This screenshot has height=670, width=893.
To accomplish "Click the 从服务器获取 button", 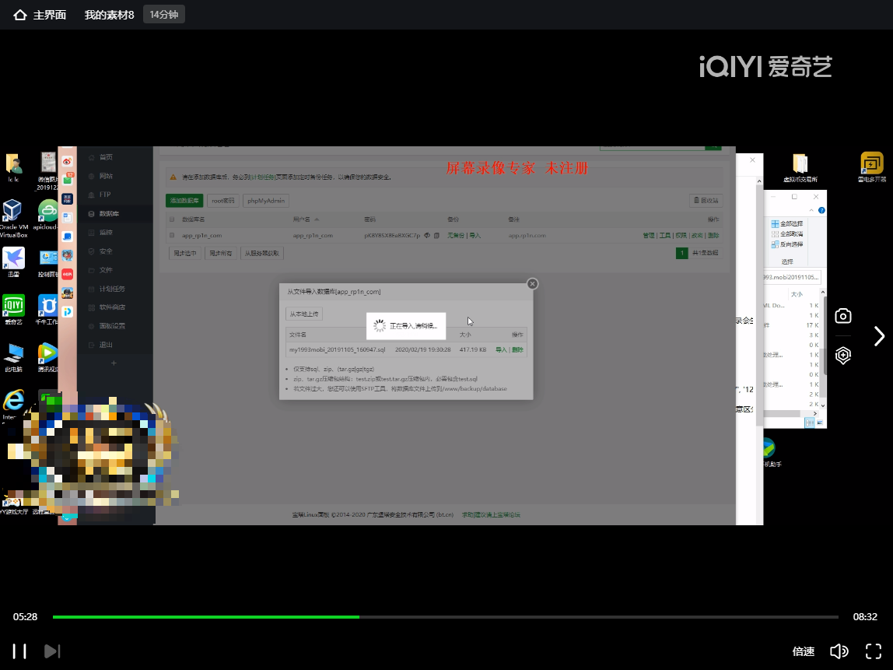I will point(262,254).
